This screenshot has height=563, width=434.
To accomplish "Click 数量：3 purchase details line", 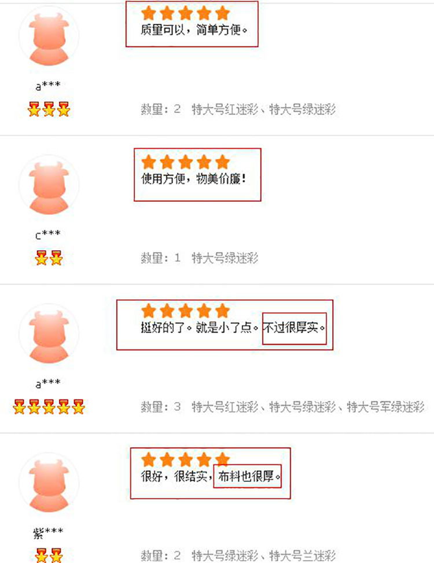I will (282, 407).
